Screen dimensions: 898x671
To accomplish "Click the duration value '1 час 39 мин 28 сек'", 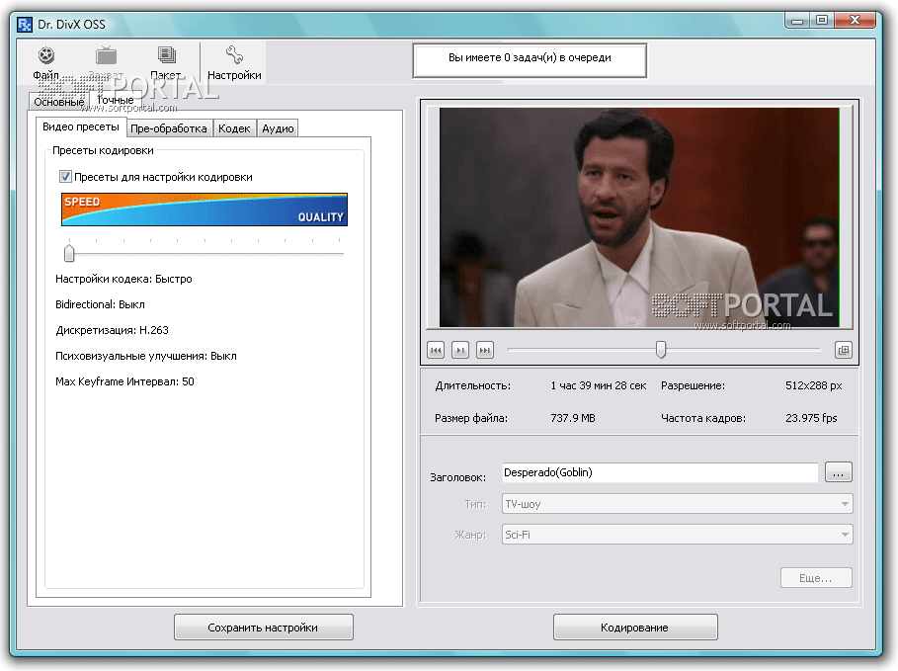I will point(599,385).
